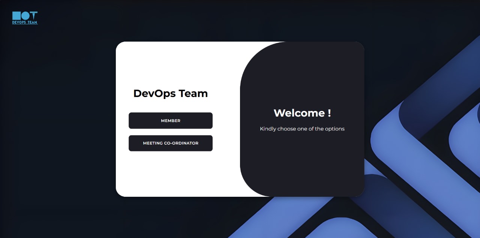
Task: Select the MEMBER option button
Action: coord(171,121)
